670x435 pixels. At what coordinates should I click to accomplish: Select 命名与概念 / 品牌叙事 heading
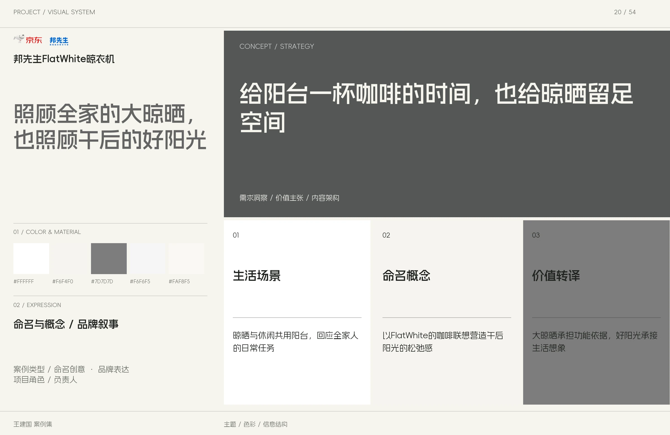66,324
